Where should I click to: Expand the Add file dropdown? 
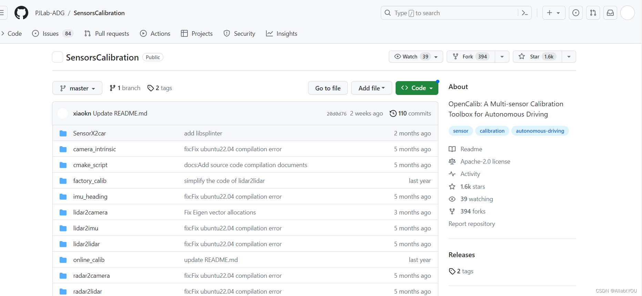(x=371, y=88)
